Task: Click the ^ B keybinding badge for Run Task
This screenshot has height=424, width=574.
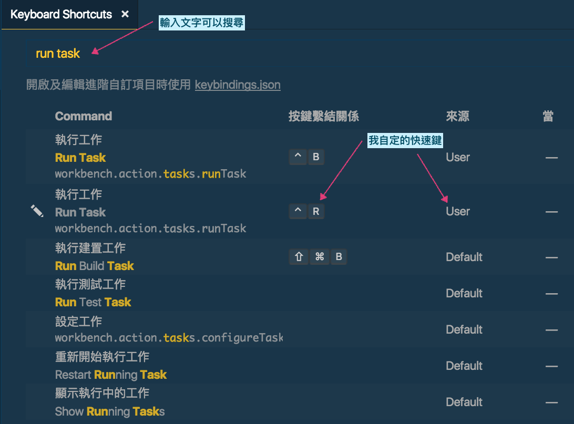Action: pyautogui.click(x=306, y=157)
